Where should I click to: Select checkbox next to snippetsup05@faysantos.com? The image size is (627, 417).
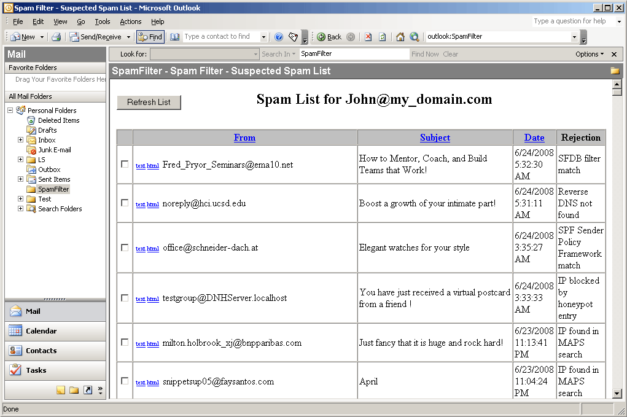[x=125, y=381]
